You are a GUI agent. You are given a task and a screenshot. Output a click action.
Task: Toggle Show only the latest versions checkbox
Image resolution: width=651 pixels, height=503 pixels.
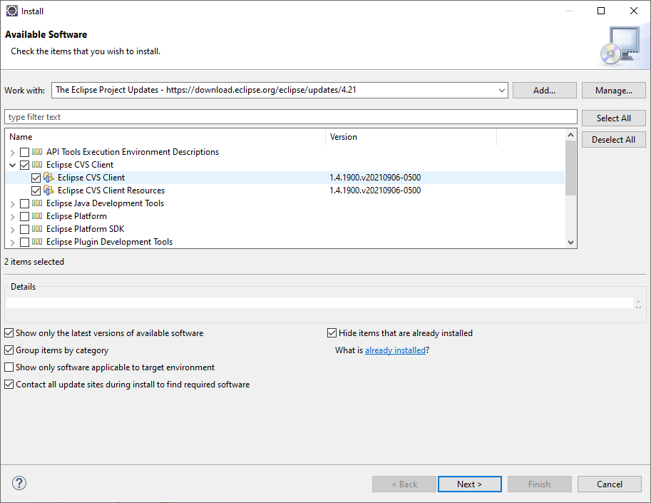(9, 333)
